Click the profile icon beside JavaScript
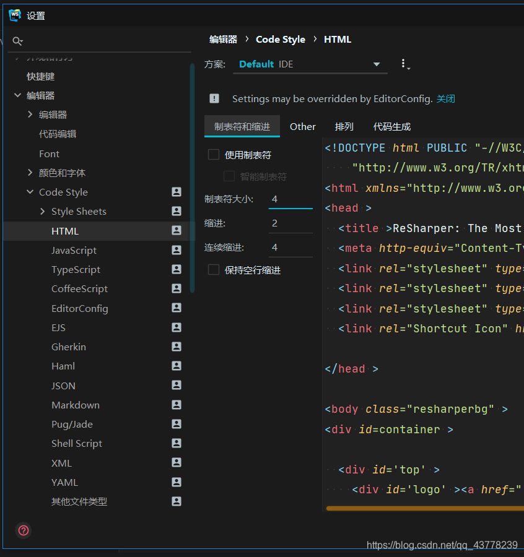The height and width of the screenshot is (557, 524). 177,250
